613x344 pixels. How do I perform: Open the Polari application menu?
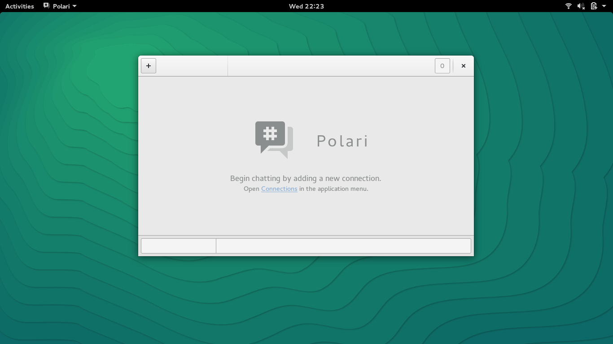(60, 6)
